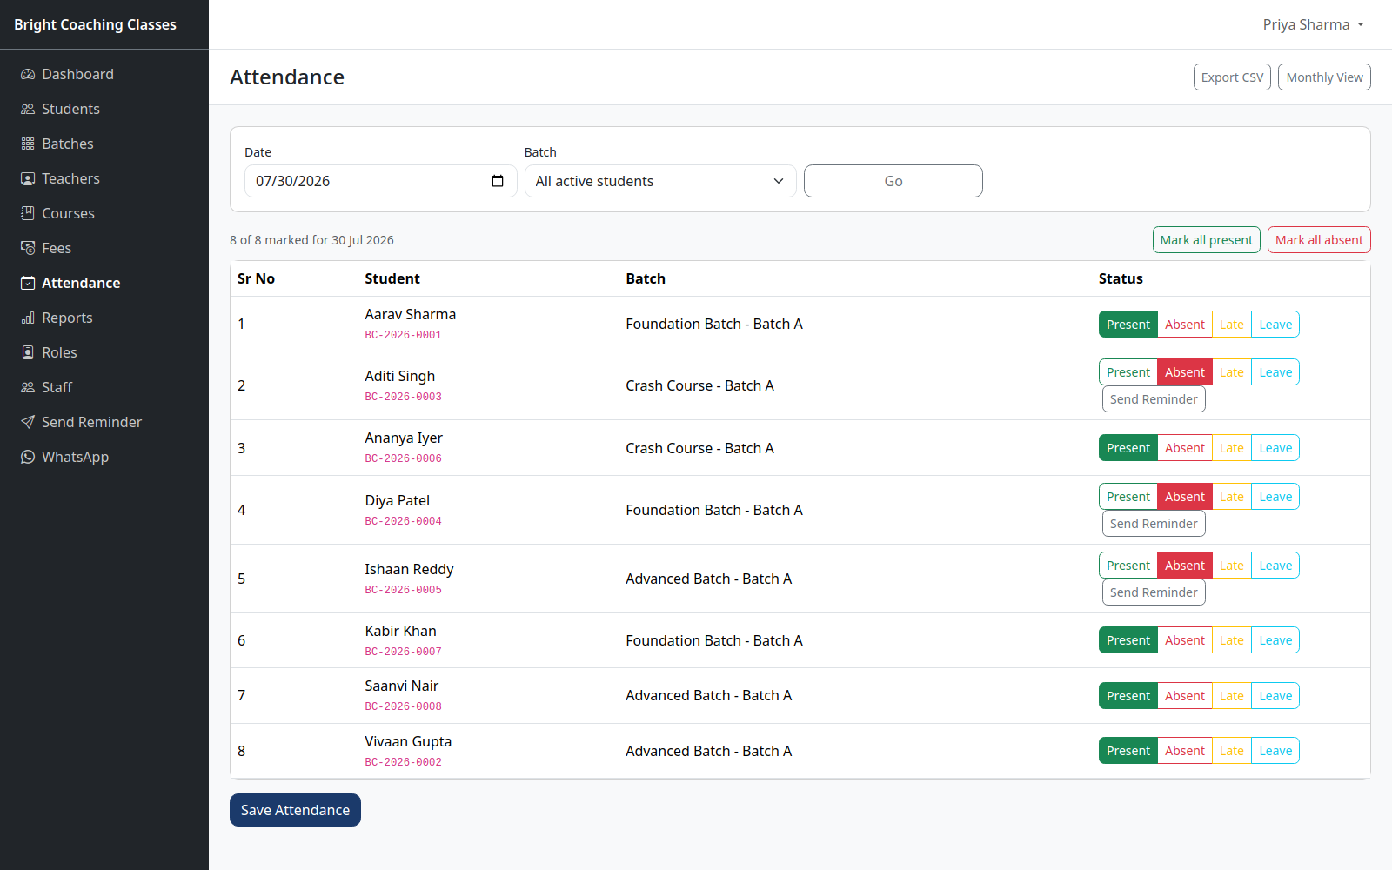Set Vivaan Gupta status to Leave
Viewport: 1392px width, 870px height.
tap(1275, 751)
